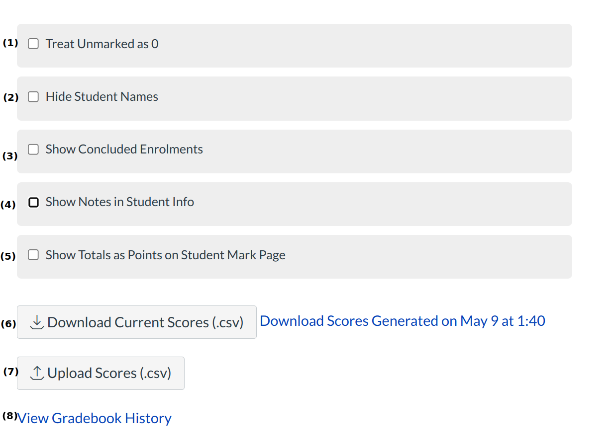Viewport: 612px width, 446px height.
Task: Click the "Show Notes in Student Info" label
Action: coord(120,202)
